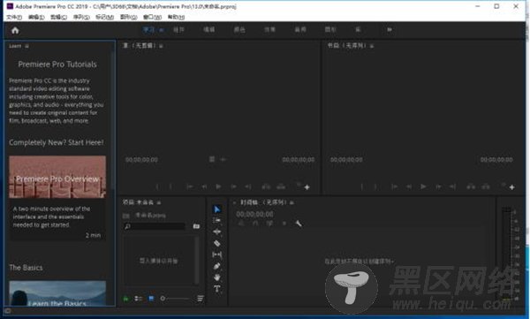
Task: Select the Slip tool
Action: (217, 254)
